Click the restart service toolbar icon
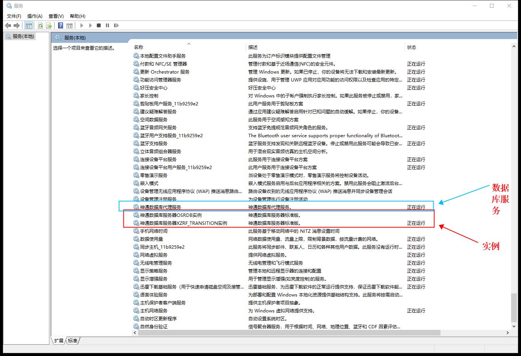 pos(117,25)
